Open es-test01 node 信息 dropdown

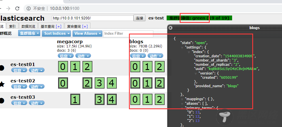[19, 70]
